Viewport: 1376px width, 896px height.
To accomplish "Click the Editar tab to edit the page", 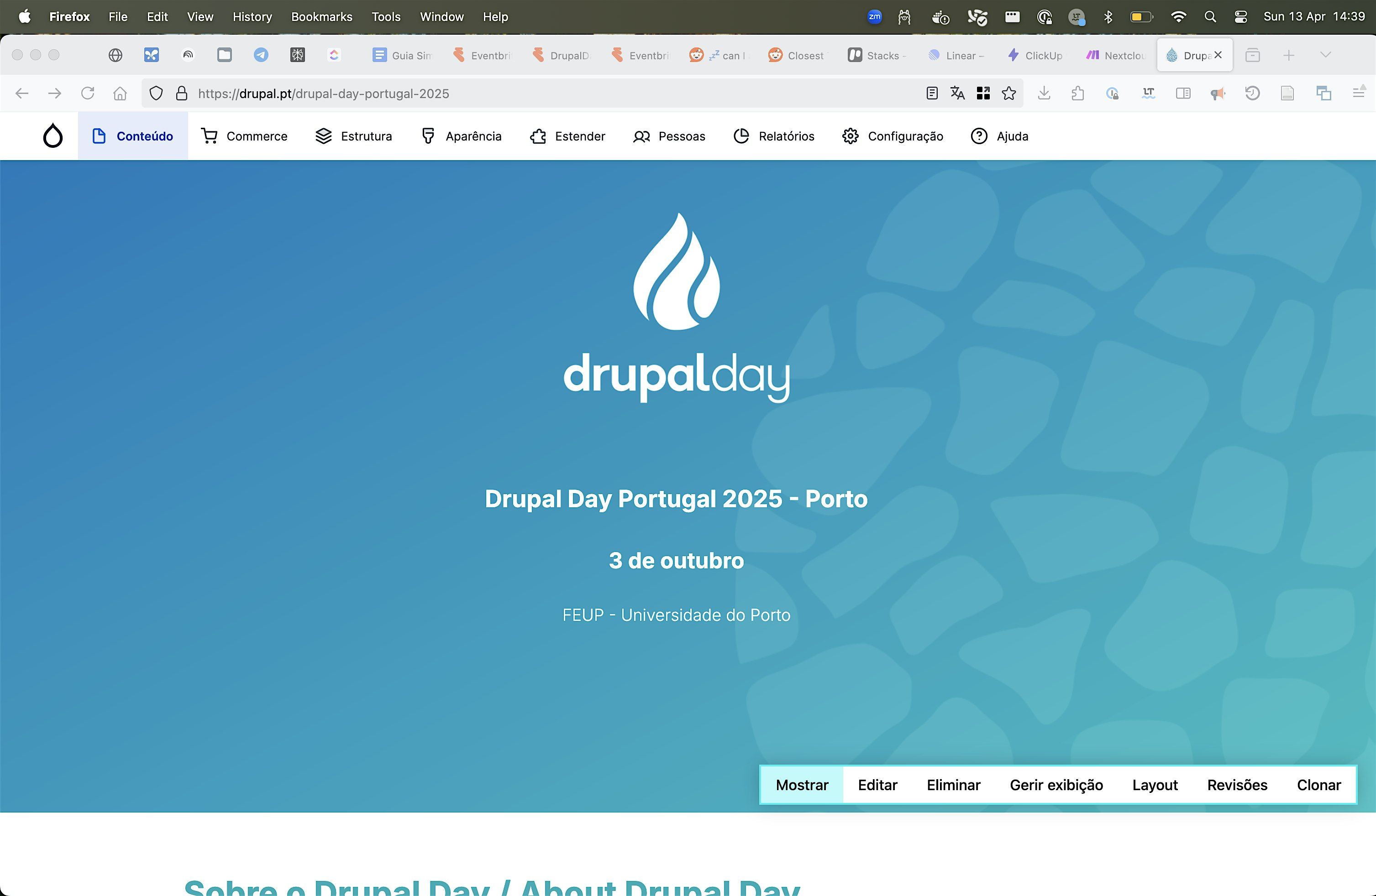I will (877, 785).
